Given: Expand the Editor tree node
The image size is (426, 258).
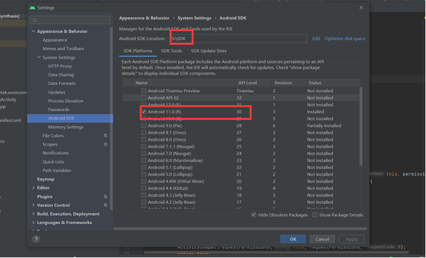Looking at the screenshot, I should click(33, 187).
